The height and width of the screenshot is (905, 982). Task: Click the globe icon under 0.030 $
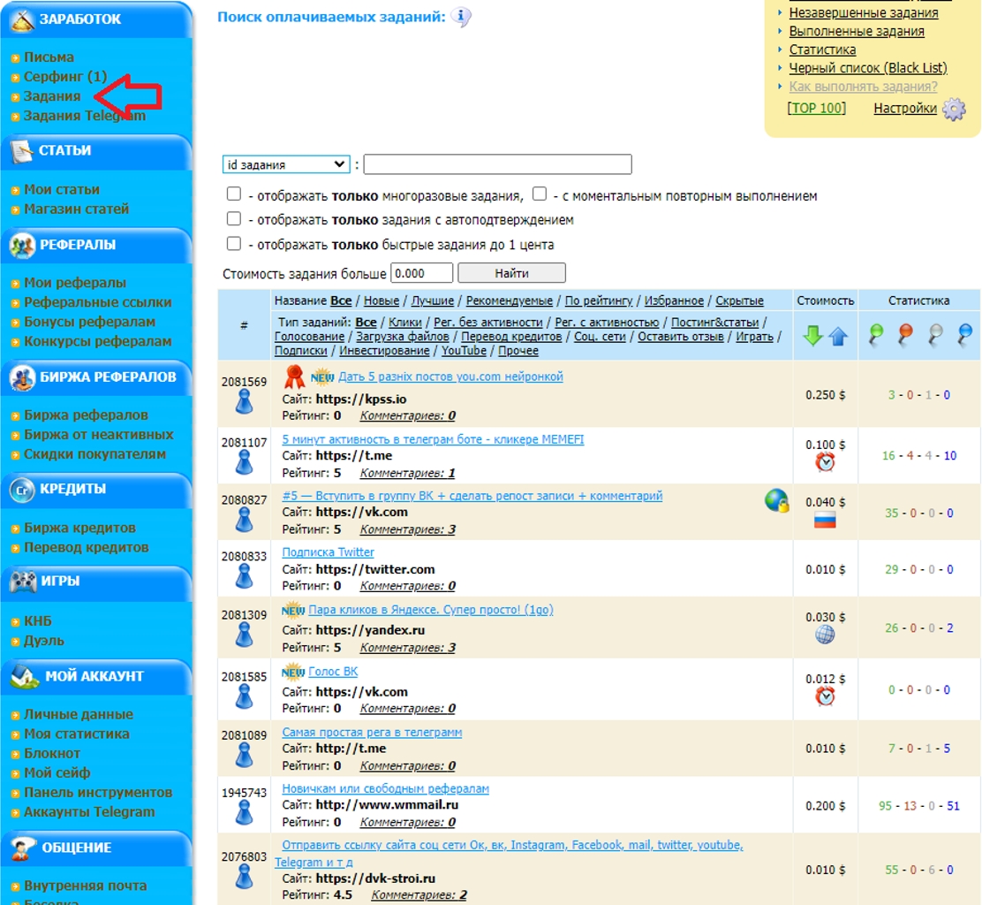tap(825, 635)
